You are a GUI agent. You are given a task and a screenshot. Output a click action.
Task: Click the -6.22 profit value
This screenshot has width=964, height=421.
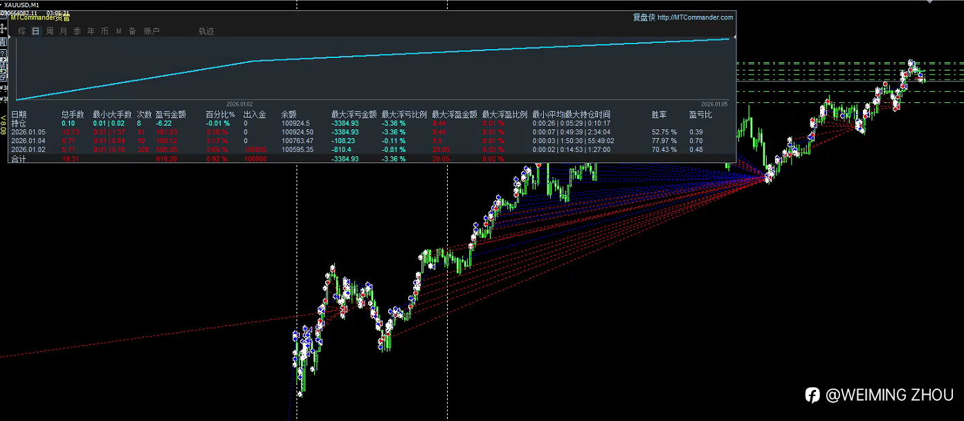[x=164, y=123]
